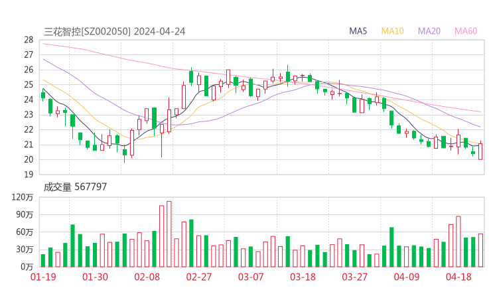This screenshot has width=491, height=292.
Task: Click the 60万 volume axis label
Action: coord(25,232)
